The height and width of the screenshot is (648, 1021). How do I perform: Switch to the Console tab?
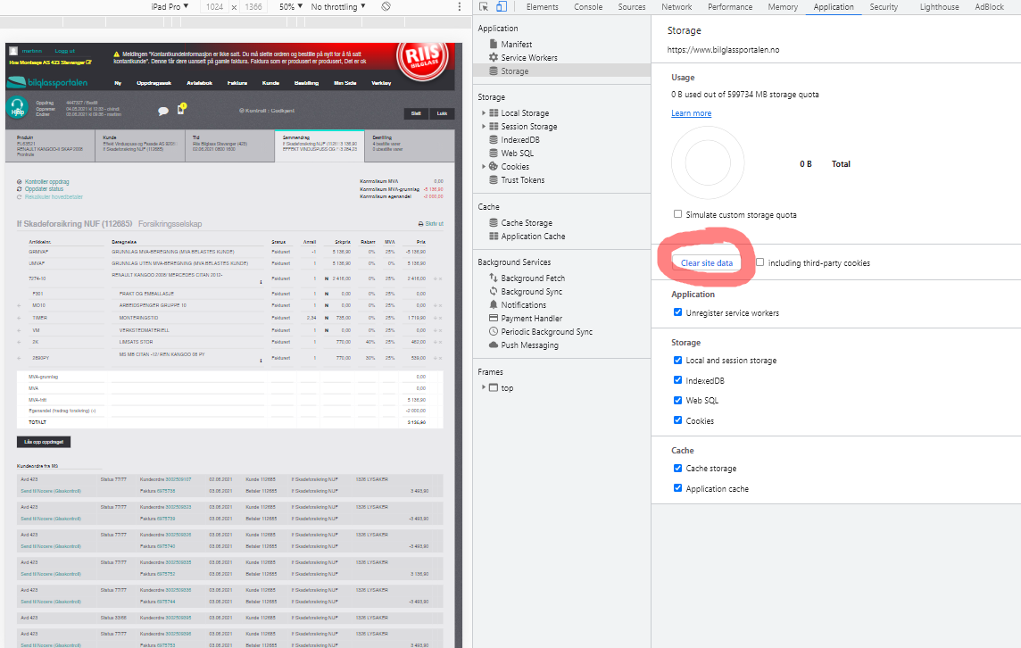click(588, 6)
